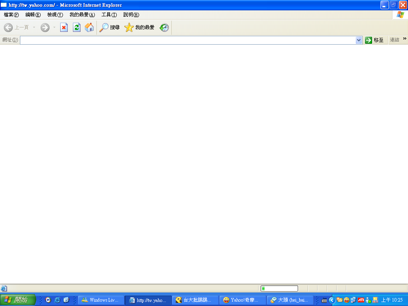Click the 連結 Links toolbar label

tap(394, 40)
